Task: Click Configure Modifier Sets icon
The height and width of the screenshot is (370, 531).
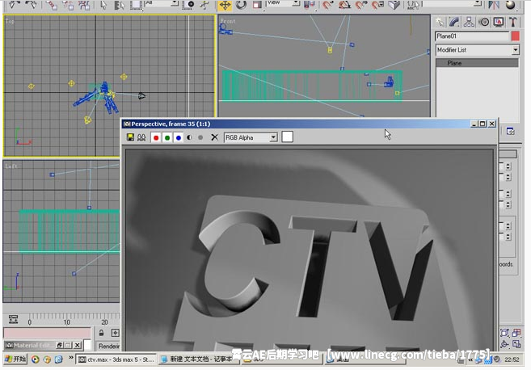Action: point(511,131)
